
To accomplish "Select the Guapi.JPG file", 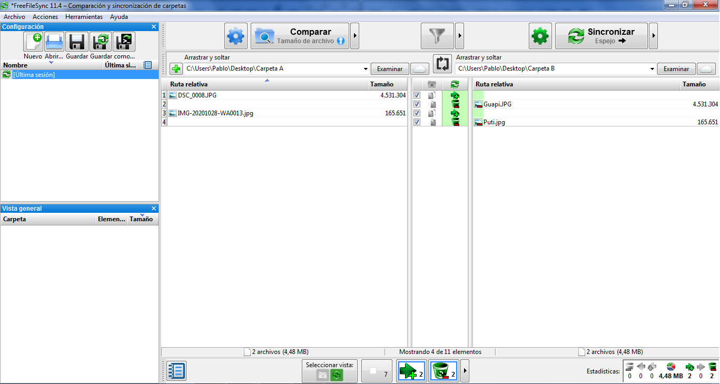I will 497,104.
